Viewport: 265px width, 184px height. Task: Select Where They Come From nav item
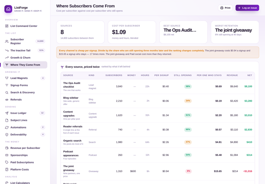click(x=25, y=65)
